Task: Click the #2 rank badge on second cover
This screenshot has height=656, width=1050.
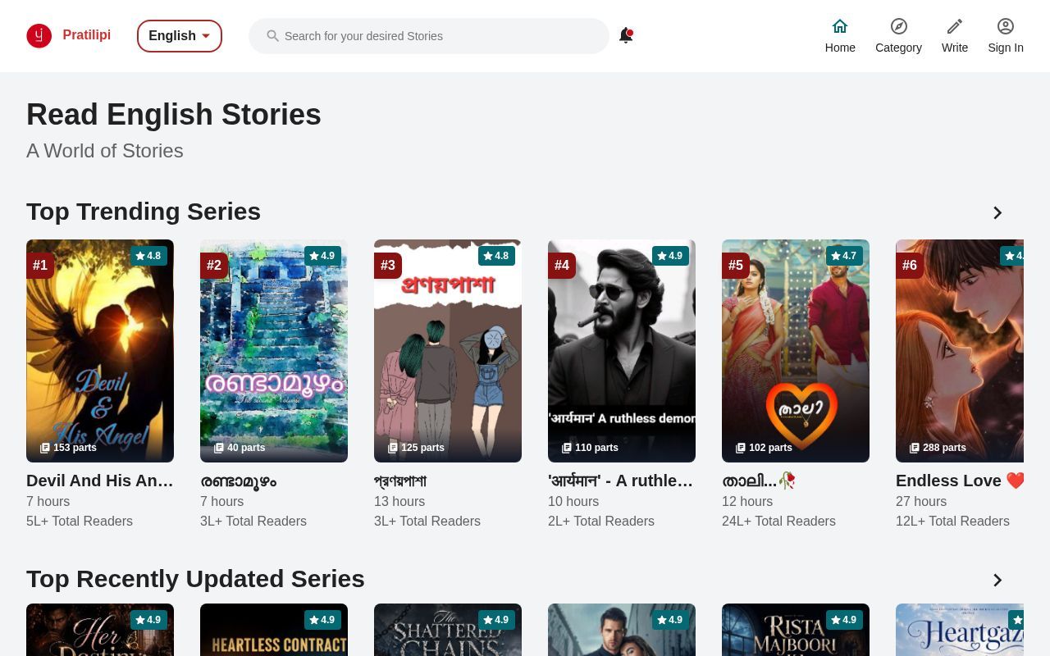Action: click(x=214, y=266)
